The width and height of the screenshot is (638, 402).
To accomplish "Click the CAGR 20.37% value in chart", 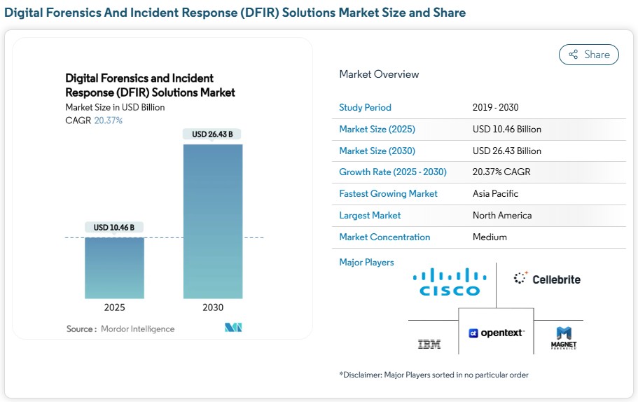I will pos(108,120).
